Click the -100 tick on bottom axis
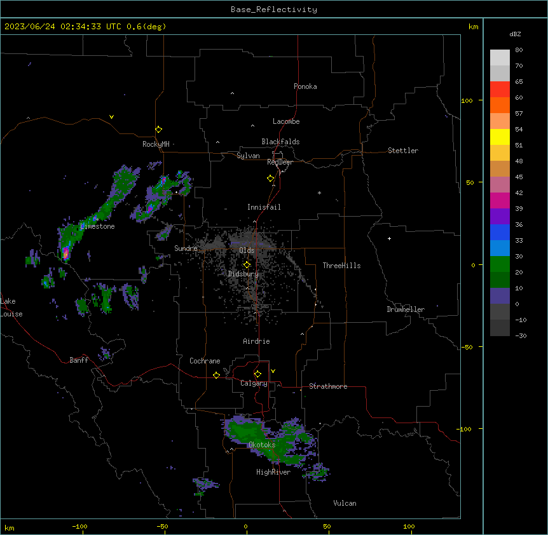Viewport: 548px width, 535px height. pyautogui.click(x=79, y=527)
